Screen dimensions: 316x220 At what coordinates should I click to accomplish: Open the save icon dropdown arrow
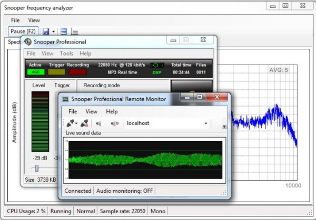tap(53, 32)
